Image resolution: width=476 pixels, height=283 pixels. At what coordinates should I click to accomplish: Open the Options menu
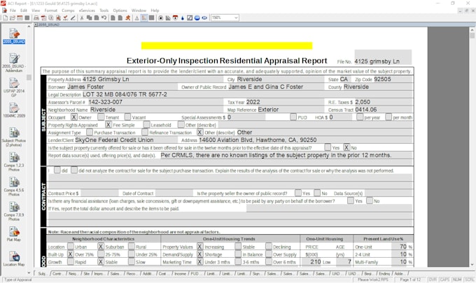click(120, 10)
